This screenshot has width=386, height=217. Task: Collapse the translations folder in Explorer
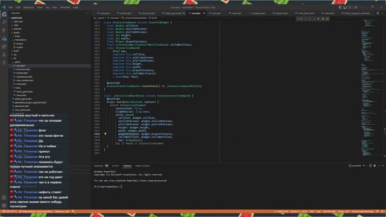(21, 40)
